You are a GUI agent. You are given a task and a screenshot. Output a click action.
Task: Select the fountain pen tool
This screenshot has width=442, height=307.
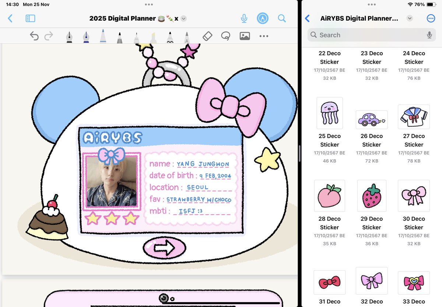click(x=69, y=36)
